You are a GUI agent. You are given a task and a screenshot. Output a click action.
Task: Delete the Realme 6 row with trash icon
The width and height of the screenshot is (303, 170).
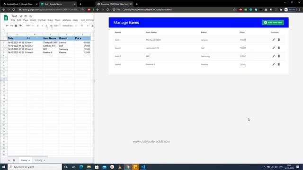[x=279, y=64]
